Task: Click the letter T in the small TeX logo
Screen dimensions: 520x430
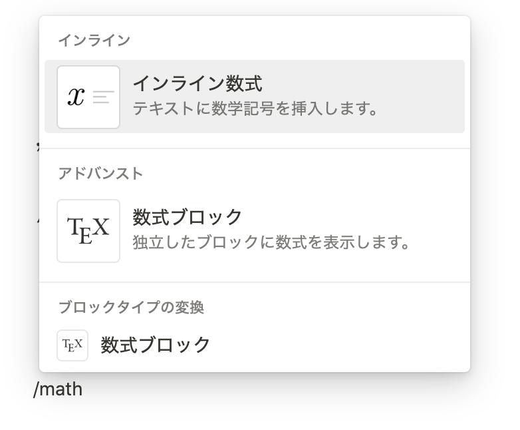Action: pyautogui.click(x=66, y=343)
